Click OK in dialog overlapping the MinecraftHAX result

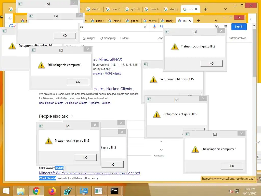78,82
